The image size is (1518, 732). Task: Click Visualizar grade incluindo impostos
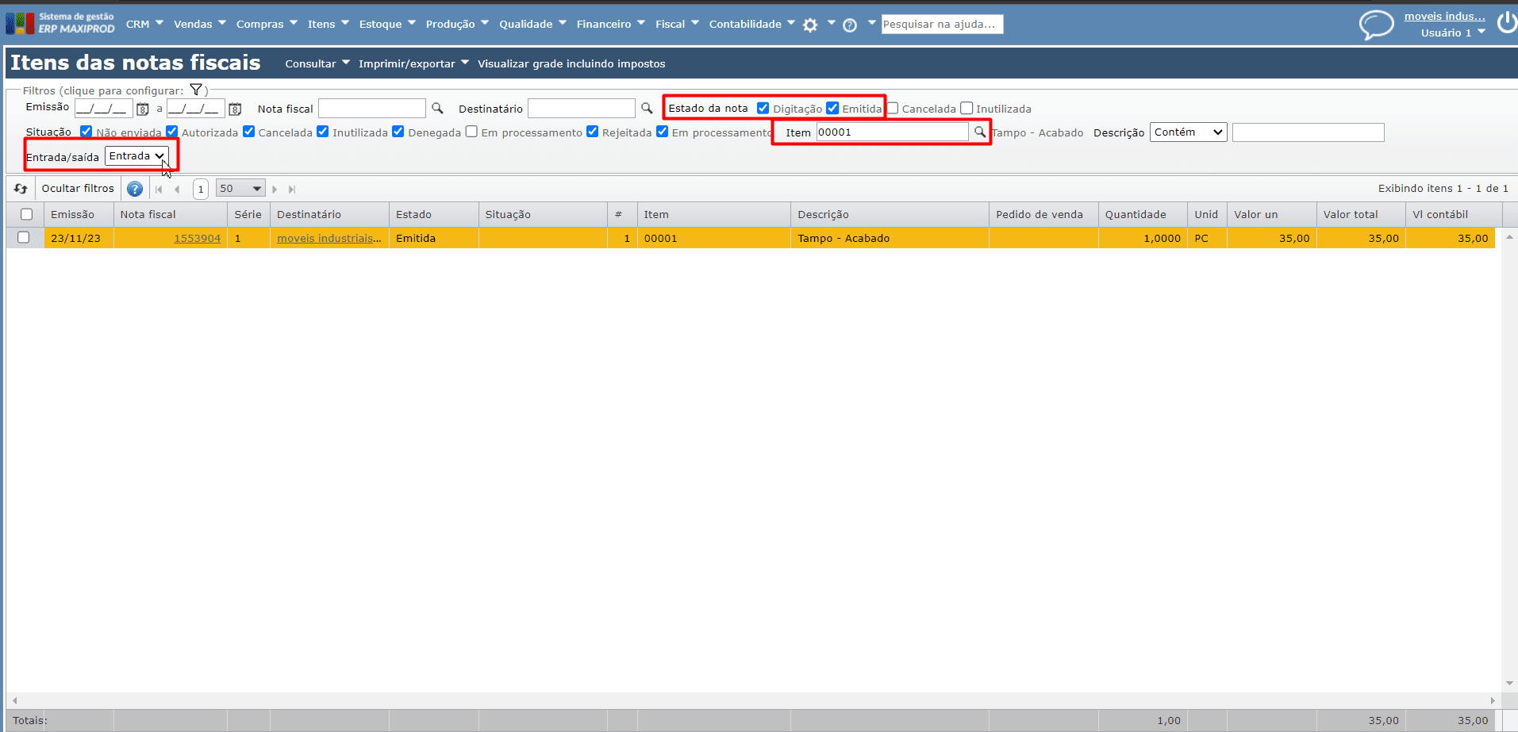(571, 63)
